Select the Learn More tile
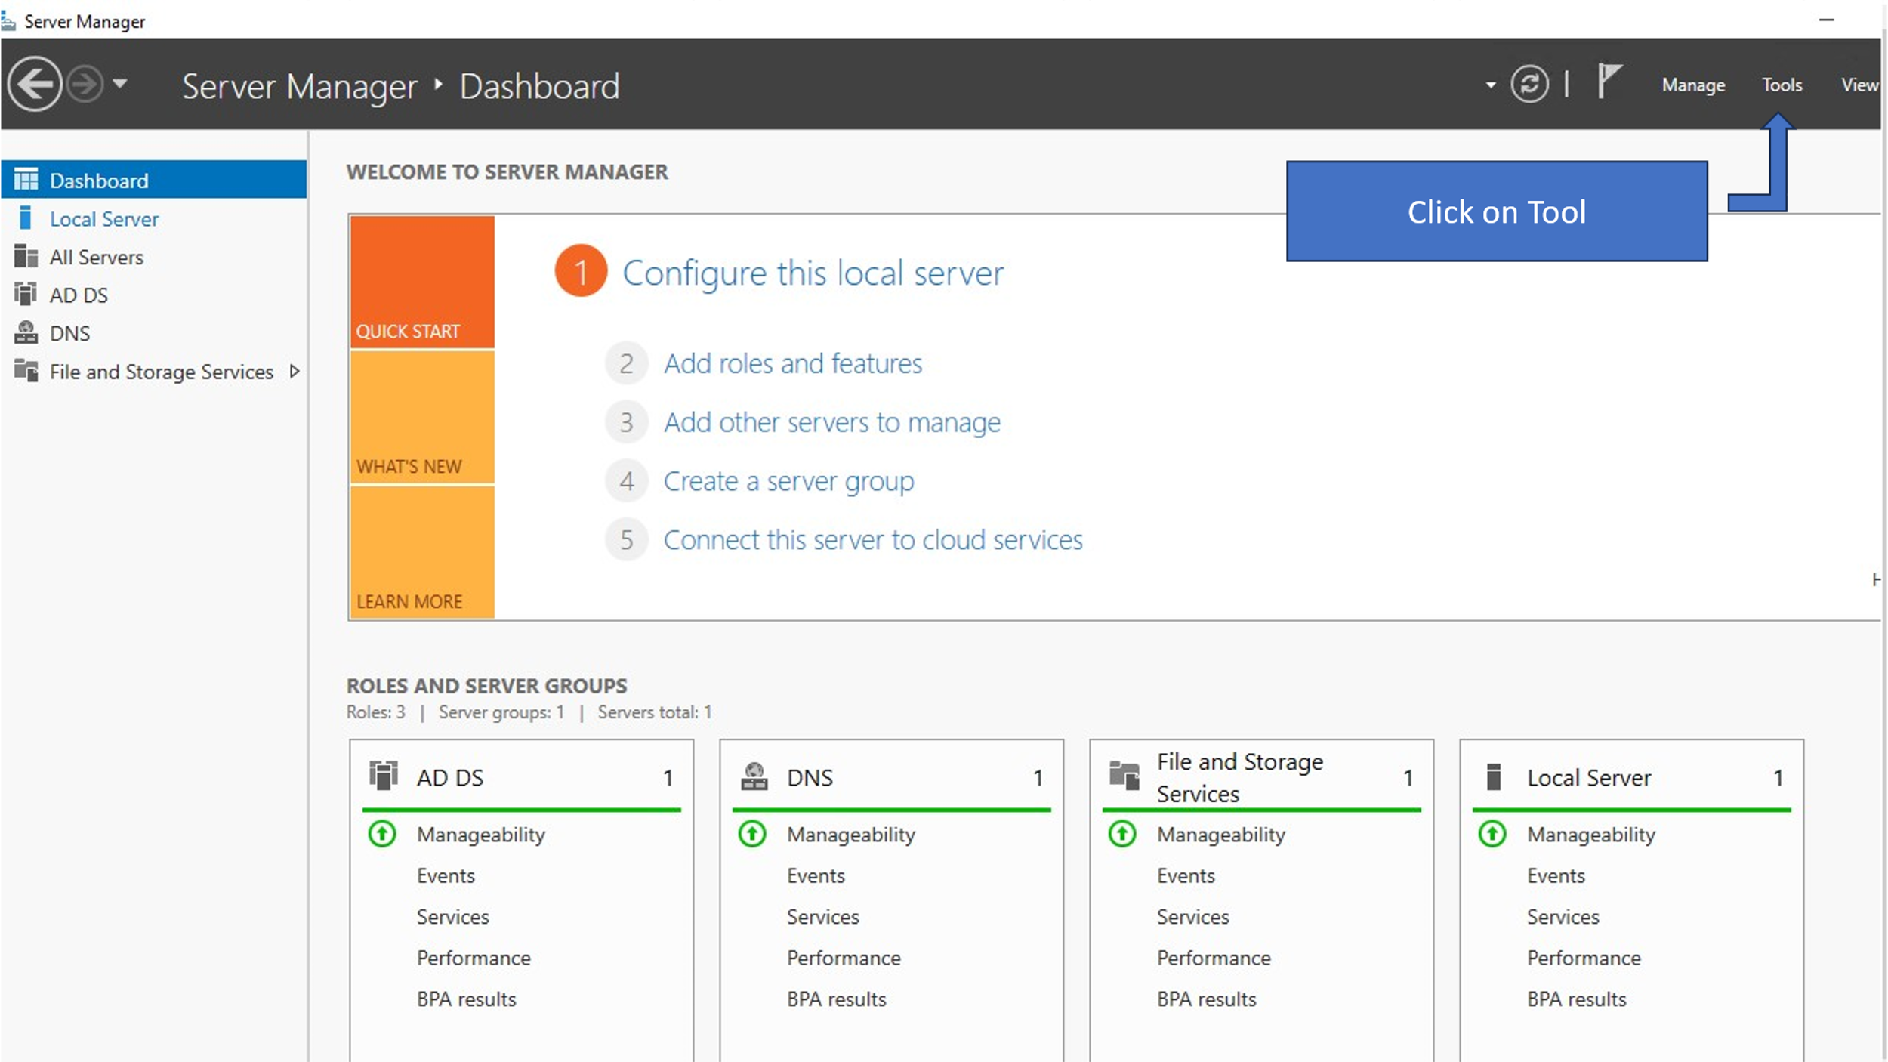This screenshot has width=1888, height=1062. click(422, 552)
